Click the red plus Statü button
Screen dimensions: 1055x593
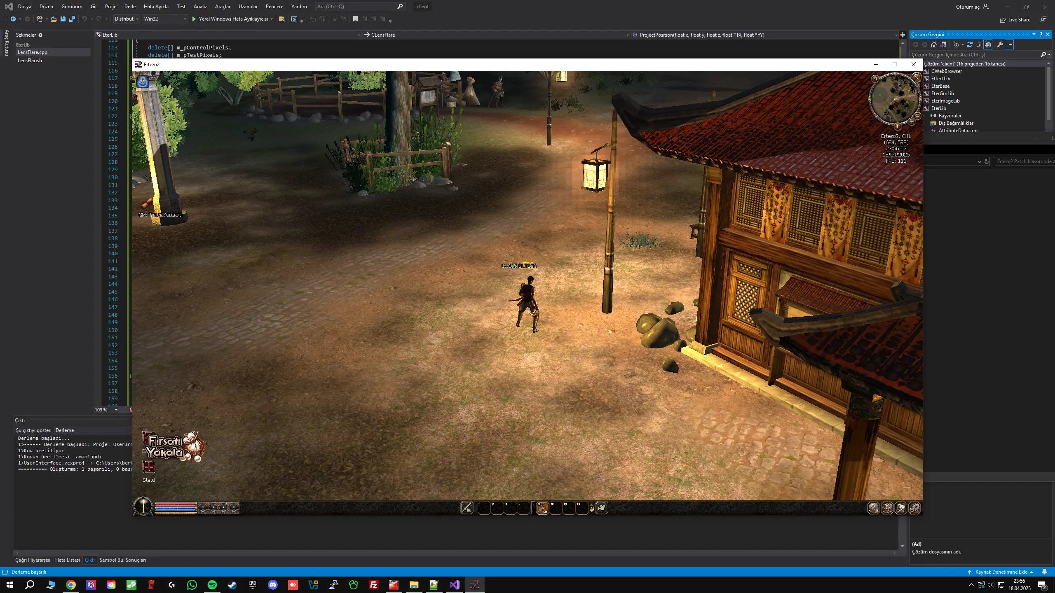(x=149, y=467)
